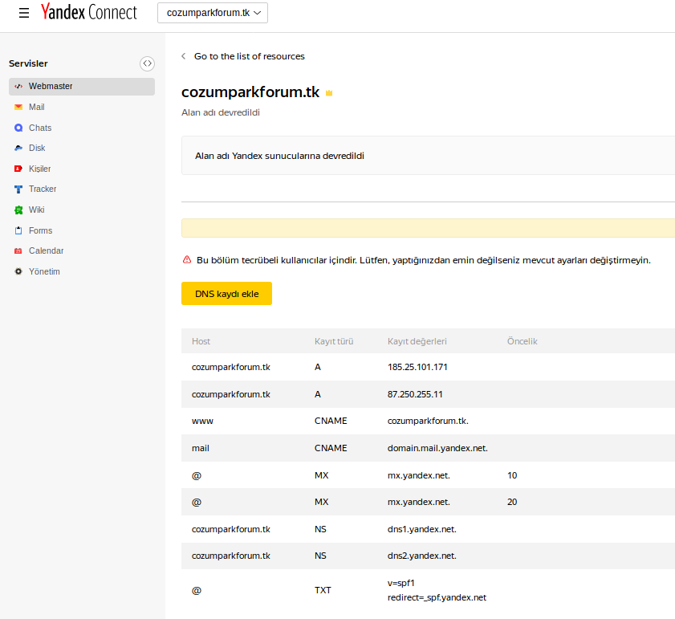Open Kişiler from the sidebar

tap(39, 169)
